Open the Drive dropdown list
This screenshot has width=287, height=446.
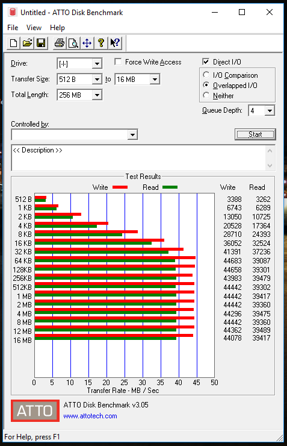[x=97, y=64]
